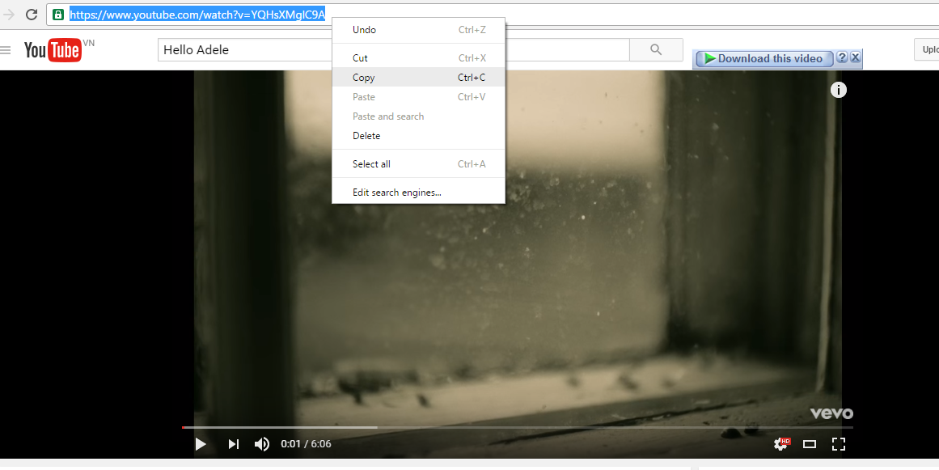Close the Download this video bar

coord(855,57)
